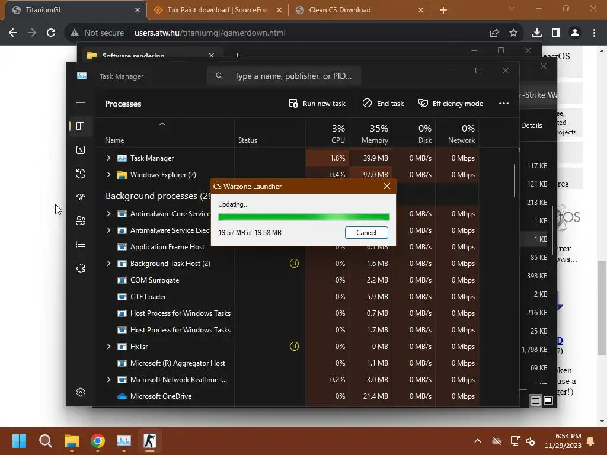Click Efficiency mode
Image resolution: width=607 pixels, height=455 pixels.
[451, 103]
